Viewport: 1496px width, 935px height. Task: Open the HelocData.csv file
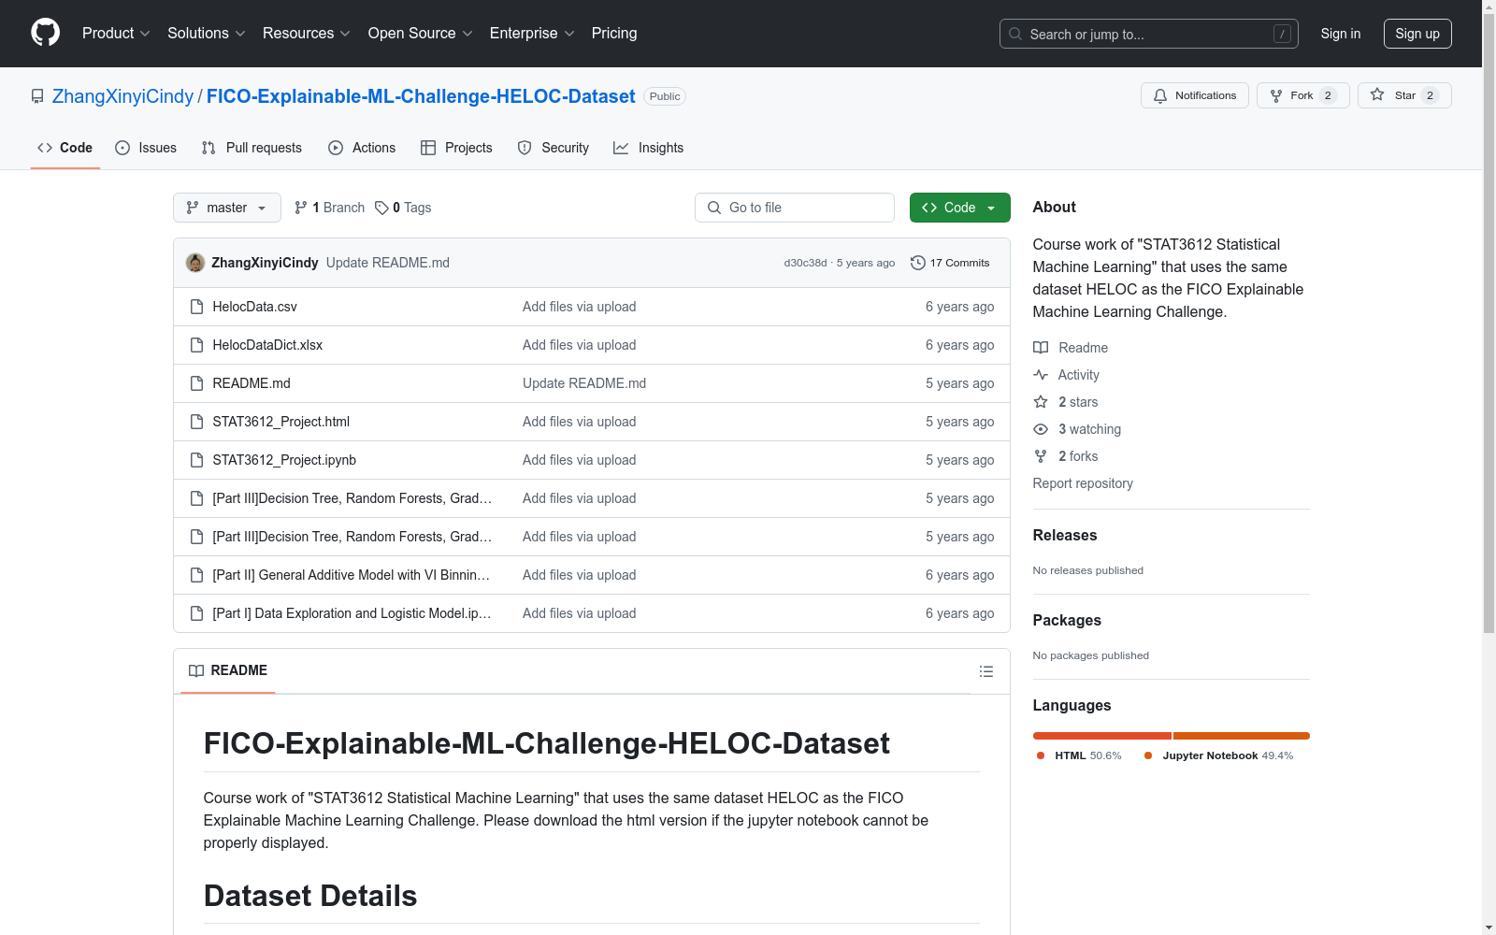[x=254, y=307]
